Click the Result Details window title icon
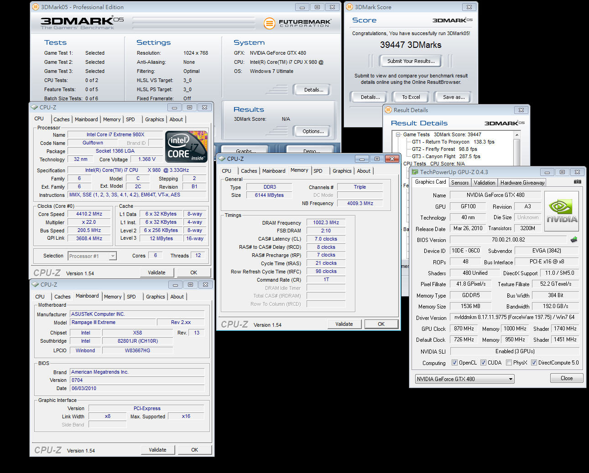589x473 pixels. click(x=389, y=110)
